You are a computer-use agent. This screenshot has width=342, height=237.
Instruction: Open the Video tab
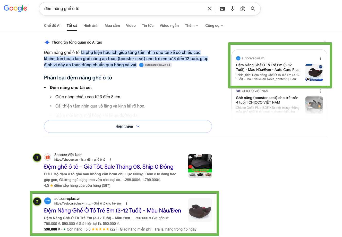click(x=131, y=26)
